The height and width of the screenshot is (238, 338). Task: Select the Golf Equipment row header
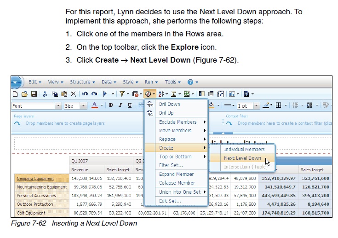pyautogui.click(x=42, y=213)
